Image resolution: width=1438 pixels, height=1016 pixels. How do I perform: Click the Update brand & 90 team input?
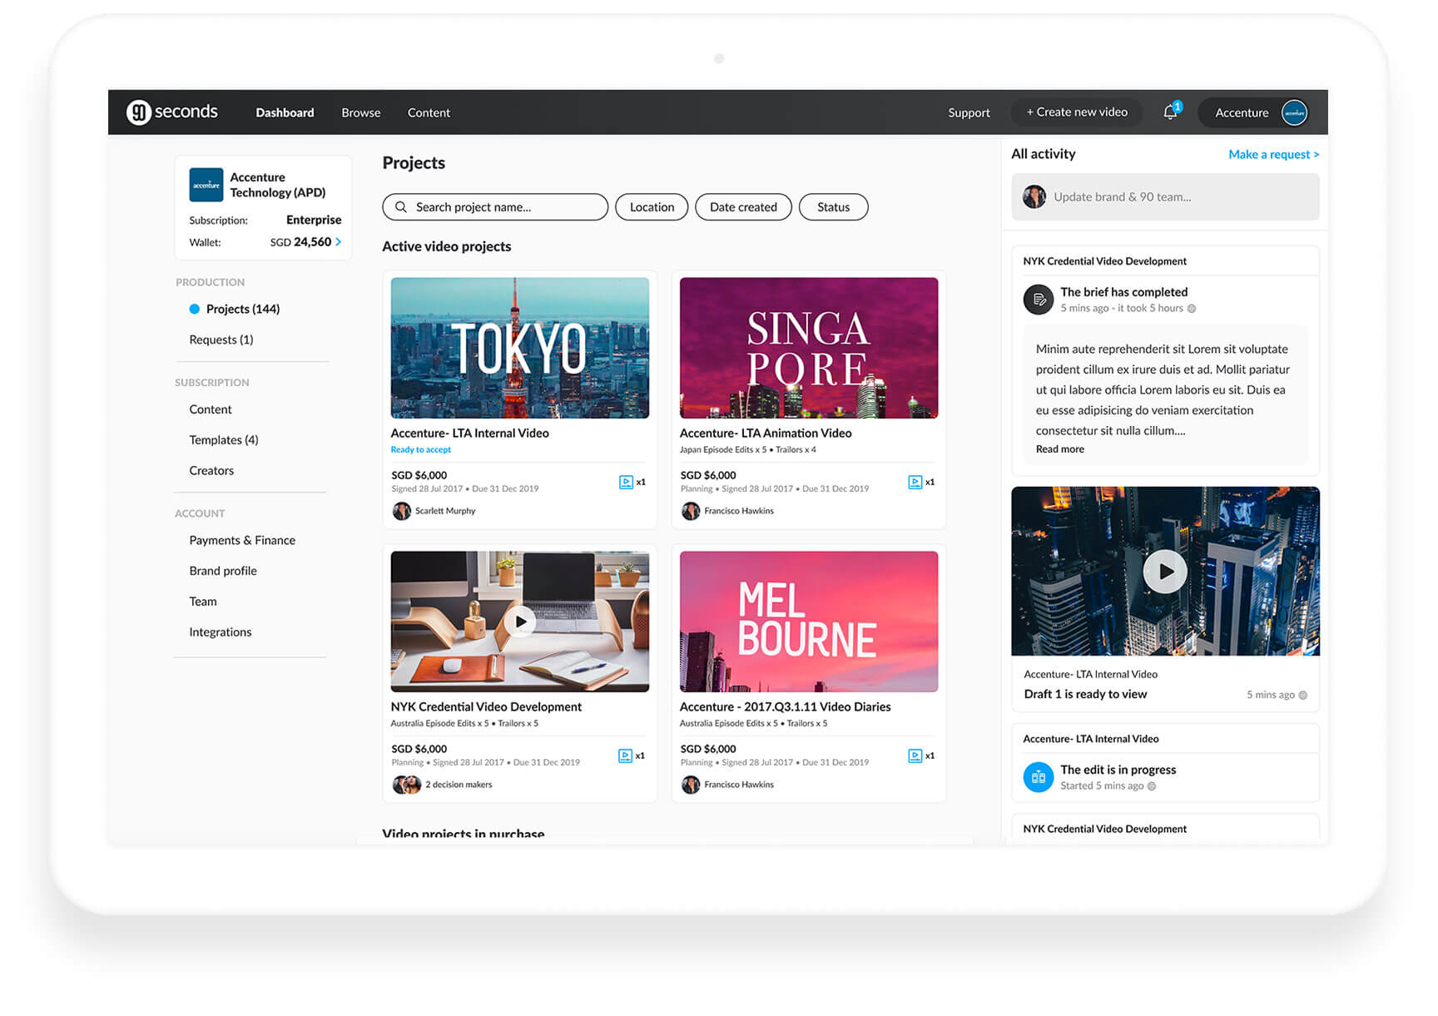pos(1165,197)
